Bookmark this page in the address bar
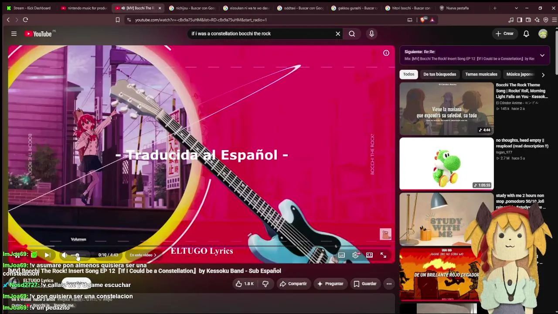 (117, 20)
